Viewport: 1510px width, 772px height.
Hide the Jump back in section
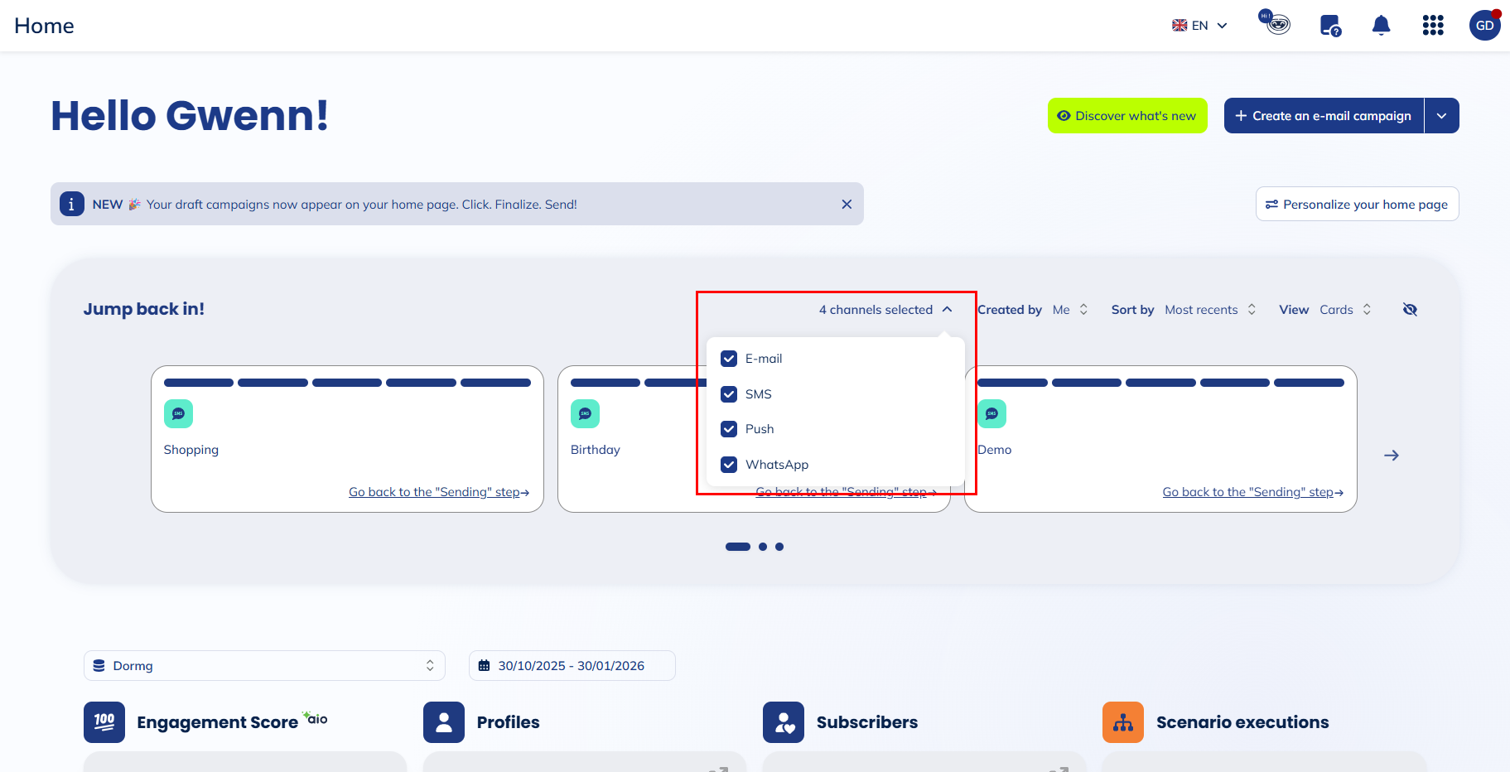(1410, 310)
